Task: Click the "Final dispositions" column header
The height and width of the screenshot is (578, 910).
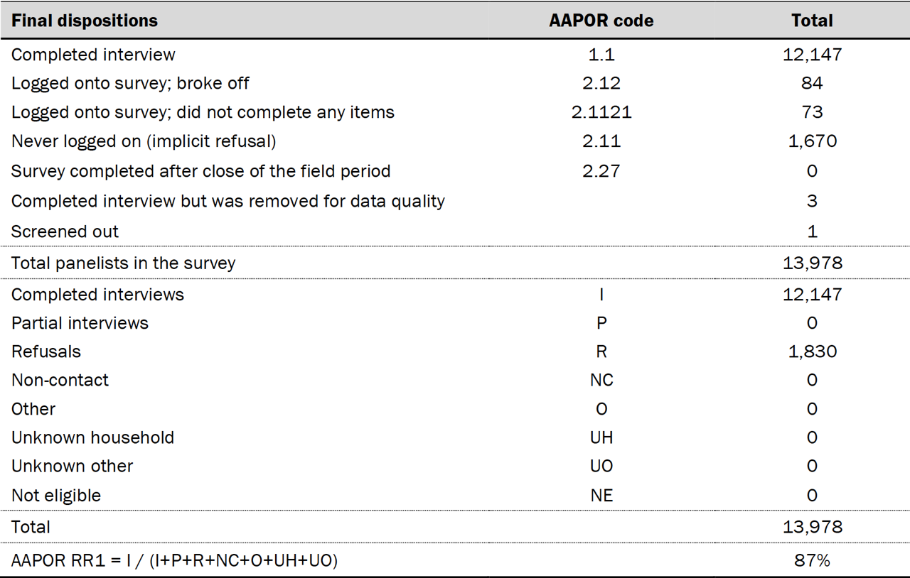Action: pos(85,21)
